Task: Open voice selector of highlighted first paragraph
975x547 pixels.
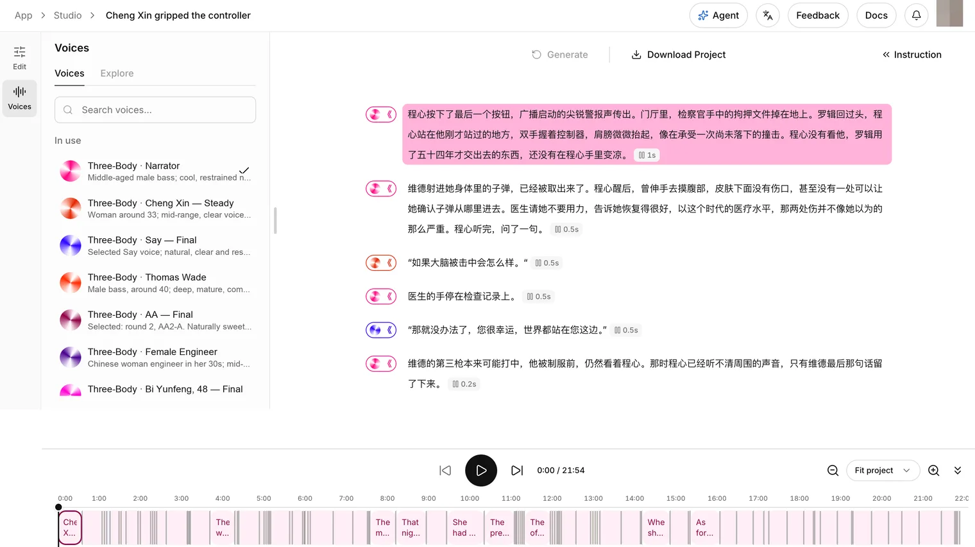Action: click(381, 115)
